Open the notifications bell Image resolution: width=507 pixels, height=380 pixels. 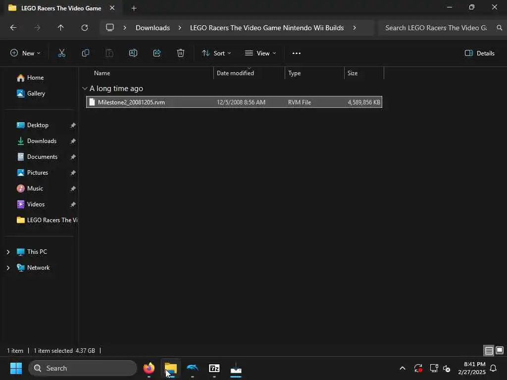pos(494,368)
